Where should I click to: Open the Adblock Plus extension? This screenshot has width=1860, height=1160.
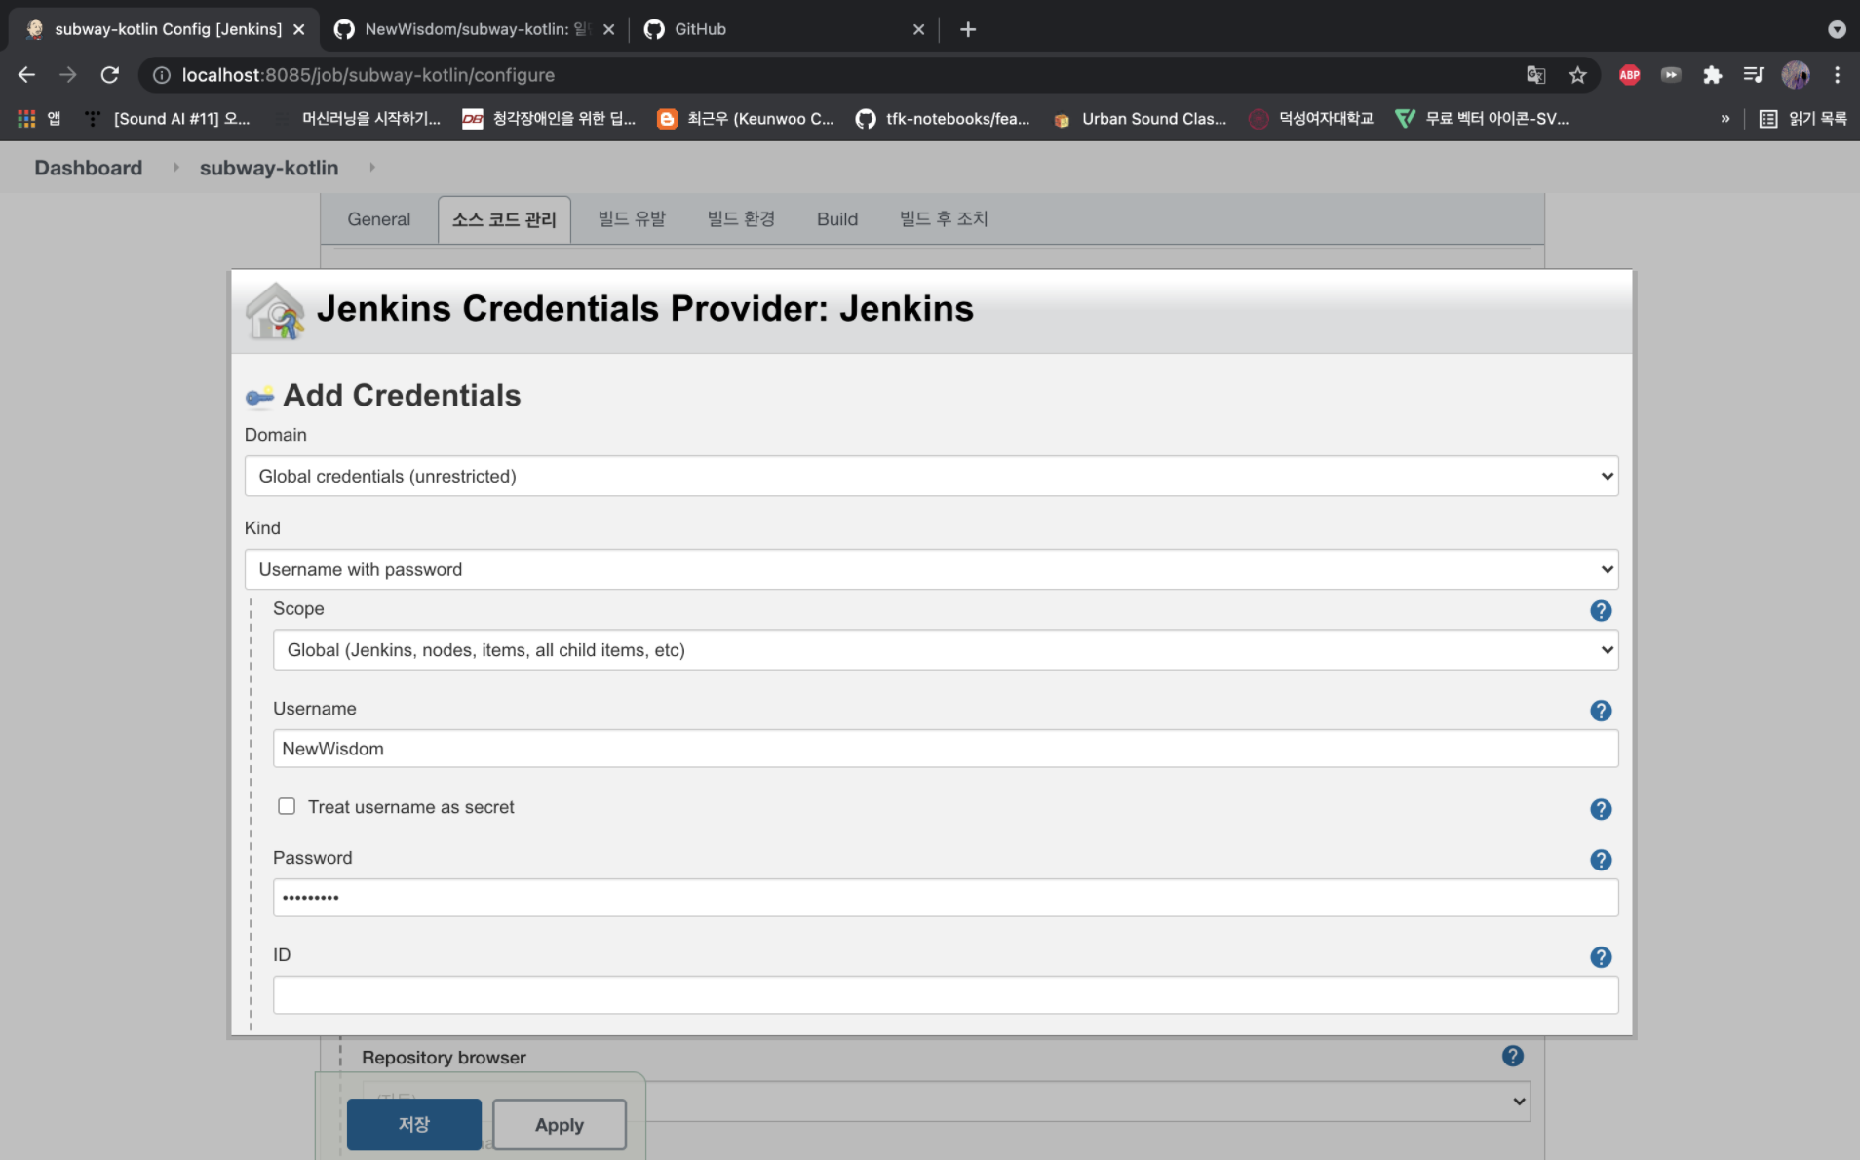click(1629, 75)
